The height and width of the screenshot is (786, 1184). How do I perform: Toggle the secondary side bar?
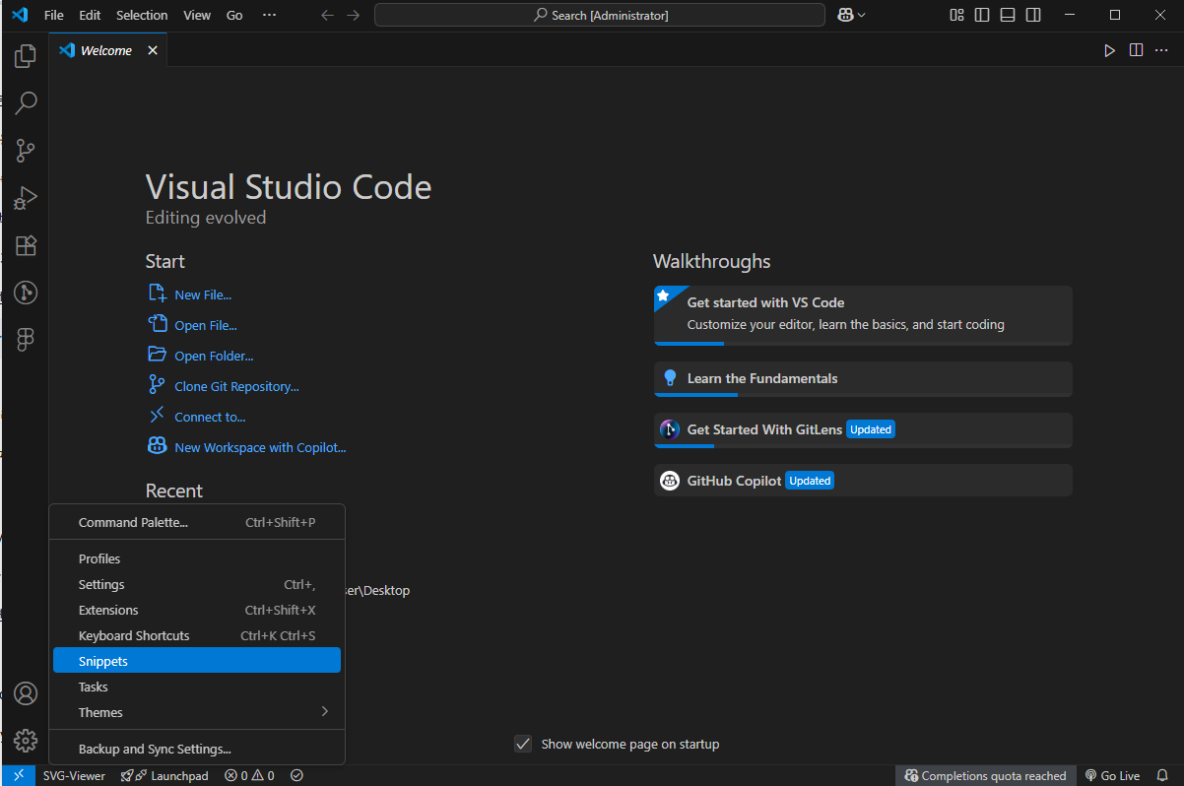pos(1033,15)
